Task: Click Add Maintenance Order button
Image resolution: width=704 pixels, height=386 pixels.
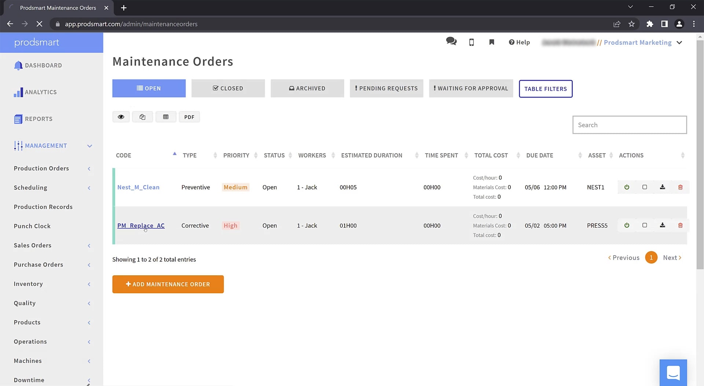Action: click(x=168, y=284)
